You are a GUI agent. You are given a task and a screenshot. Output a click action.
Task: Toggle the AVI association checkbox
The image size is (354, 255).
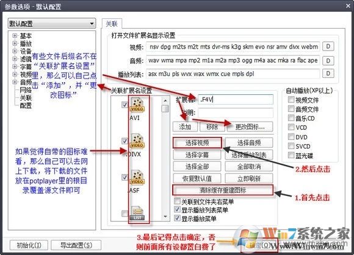pos(125,105)
